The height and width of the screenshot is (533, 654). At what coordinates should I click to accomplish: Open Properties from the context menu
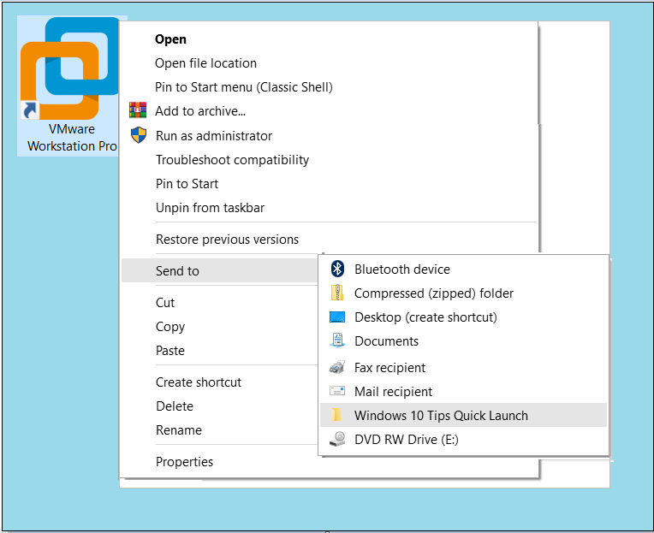pyautogui.click(x=329, y=462)
